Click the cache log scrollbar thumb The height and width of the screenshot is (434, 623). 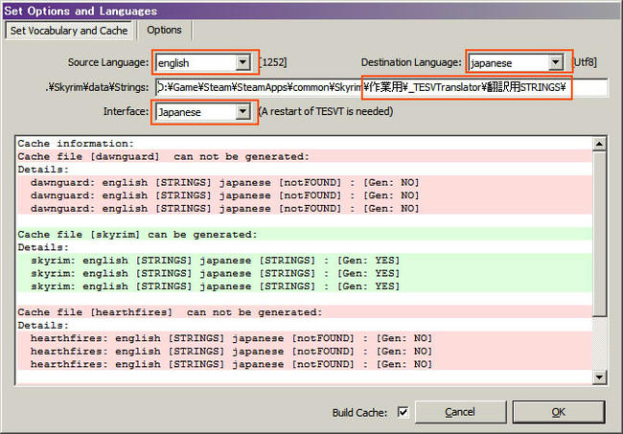(x=599, y=234)
